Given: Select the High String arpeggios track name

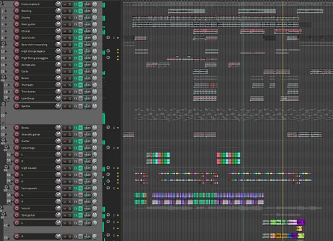Looking at the screenshot, I should (35, 58).
